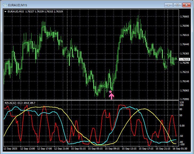The height and width of the screenshot is (154, 194).
Task: Click the 12 Sep 2025 time label
Action: pyautogui.click(x=11, y=149)
